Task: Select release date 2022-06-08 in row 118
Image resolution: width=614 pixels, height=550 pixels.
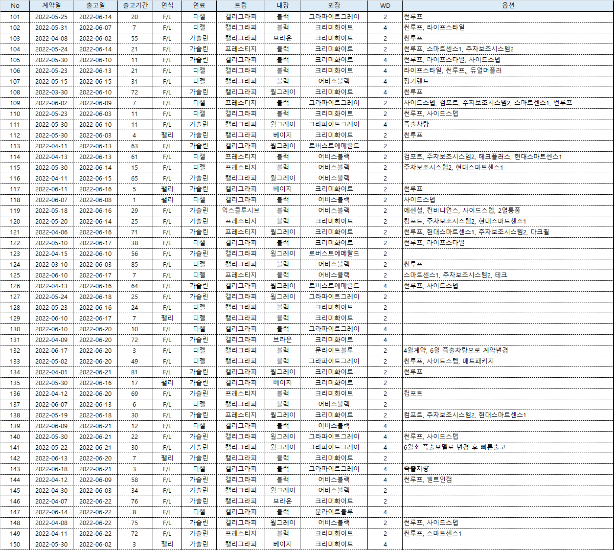Action: [95, 200]
